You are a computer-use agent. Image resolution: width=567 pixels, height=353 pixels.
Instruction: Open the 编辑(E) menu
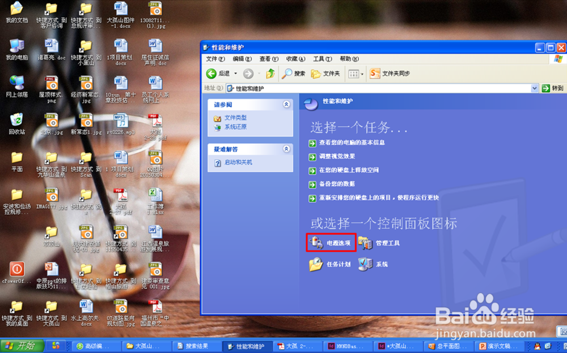tap(242, 59)
